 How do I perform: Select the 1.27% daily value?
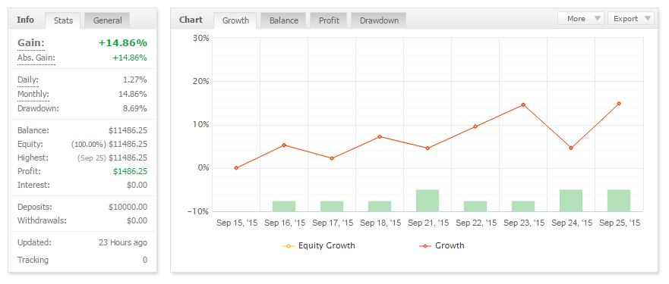135,80
